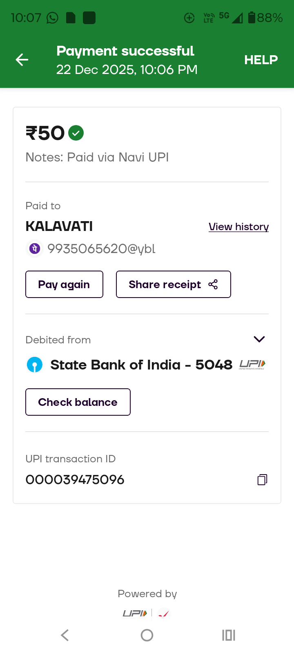Open HELP for this payment

[261, 60]
